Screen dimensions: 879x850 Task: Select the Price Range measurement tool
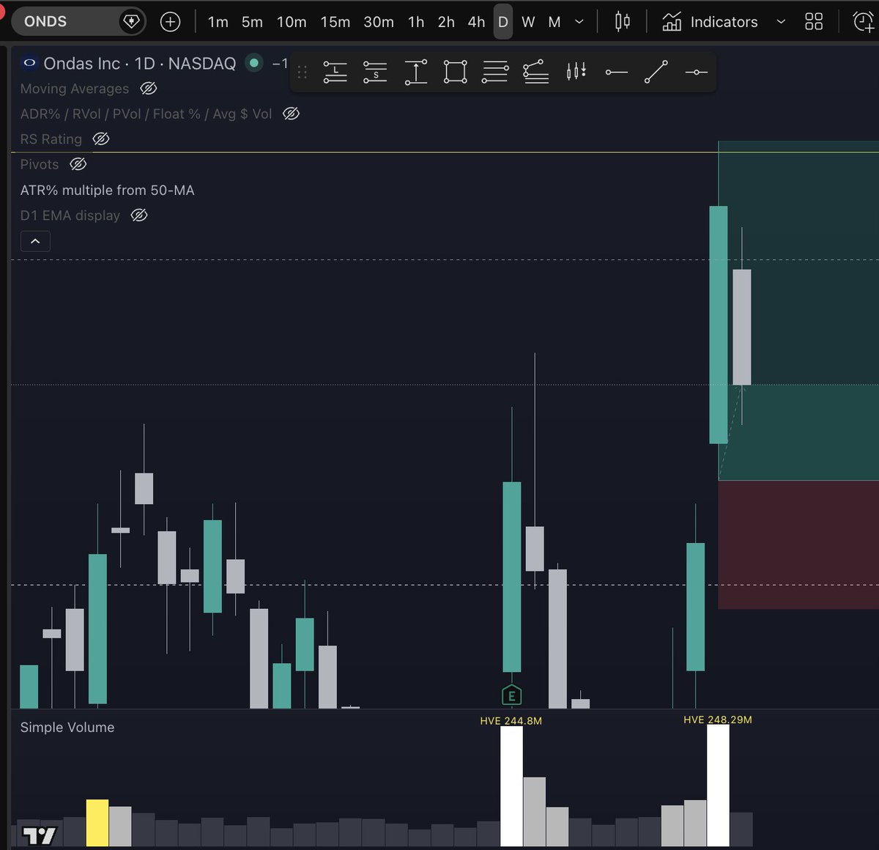point(415,72)
